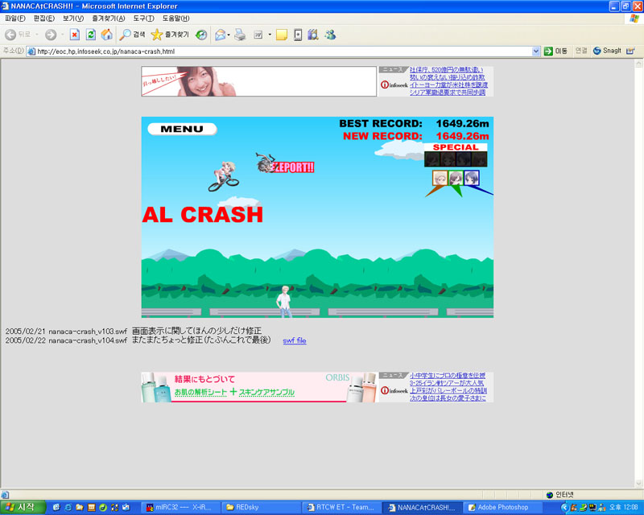Refresh the page with the Refresh icon

90,35
